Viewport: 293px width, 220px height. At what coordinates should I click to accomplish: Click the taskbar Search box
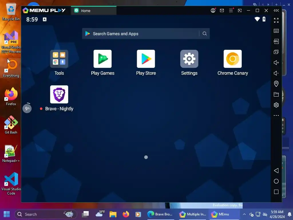pos(45,214)
